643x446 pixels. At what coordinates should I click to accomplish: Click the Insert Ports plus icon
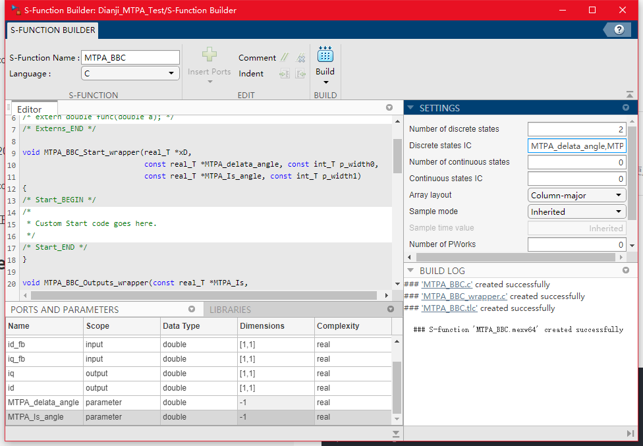[209, 55]
